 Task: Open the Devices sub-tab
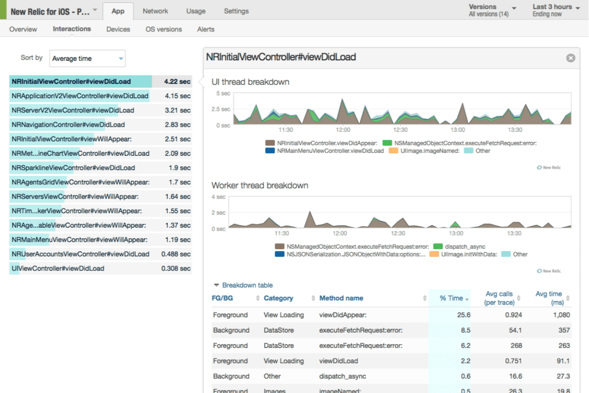point(118,29)
